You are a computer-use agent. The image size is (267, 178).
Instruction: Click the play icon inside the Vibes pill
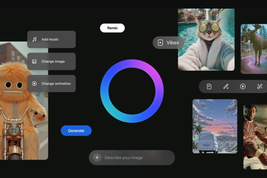(160, 43)
